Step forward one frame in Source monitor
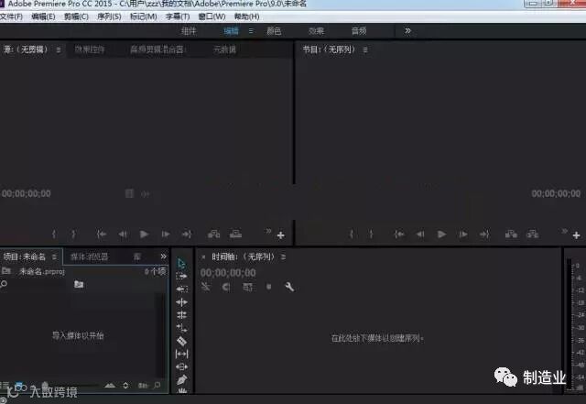586x404 pixels. 166,235
